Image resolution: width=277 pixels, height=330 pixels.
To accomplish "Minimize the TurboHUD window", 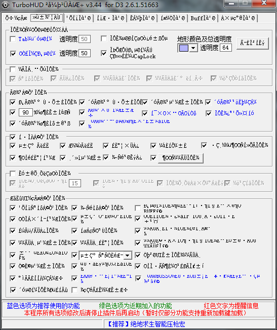I will (x=231, y=4).
